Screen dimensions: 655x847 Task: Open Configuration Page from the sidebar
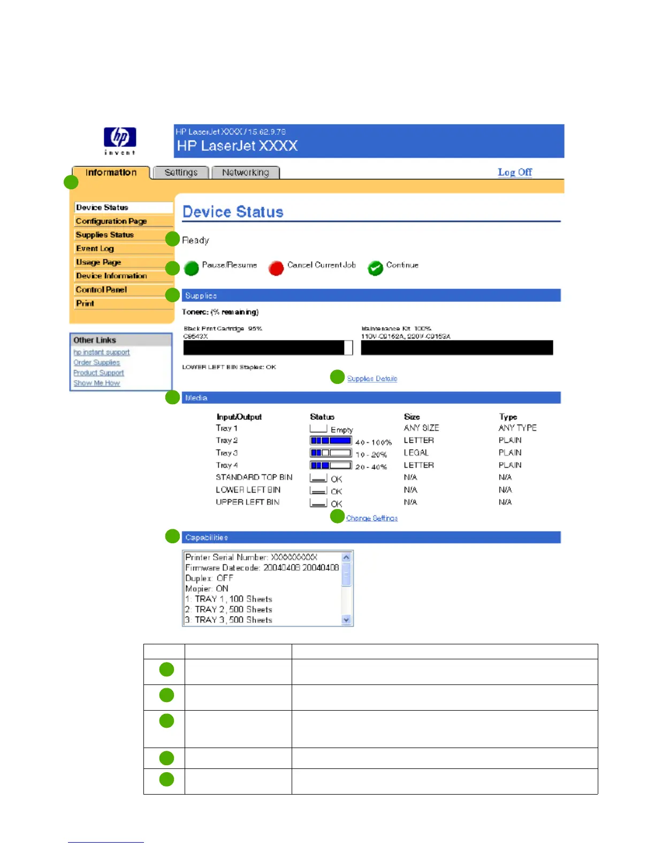123,221
